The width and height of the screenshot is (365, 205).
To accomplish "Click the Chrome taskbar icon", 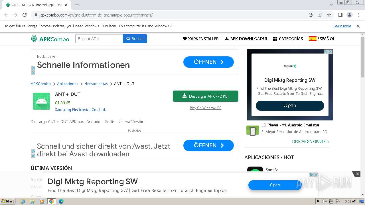I will tap(52, 201).
